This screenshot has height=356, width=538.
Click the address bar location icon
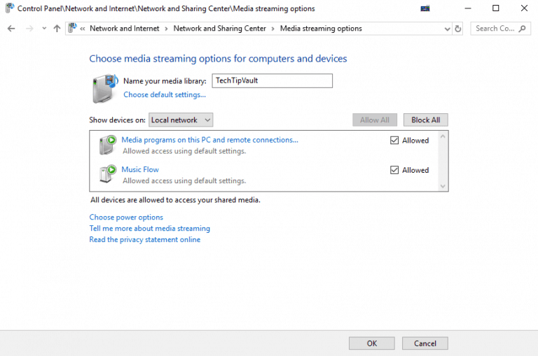point(72,29)
